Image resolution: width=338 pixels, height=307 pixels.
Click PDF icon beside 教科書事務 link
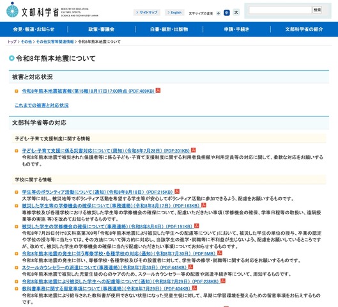click(194, 288)
